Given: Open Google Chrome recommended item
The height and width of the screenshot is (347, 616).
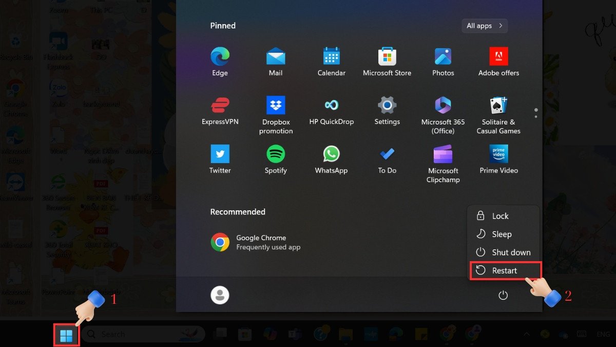Looking at the screenshot, I should coord(256,242).
